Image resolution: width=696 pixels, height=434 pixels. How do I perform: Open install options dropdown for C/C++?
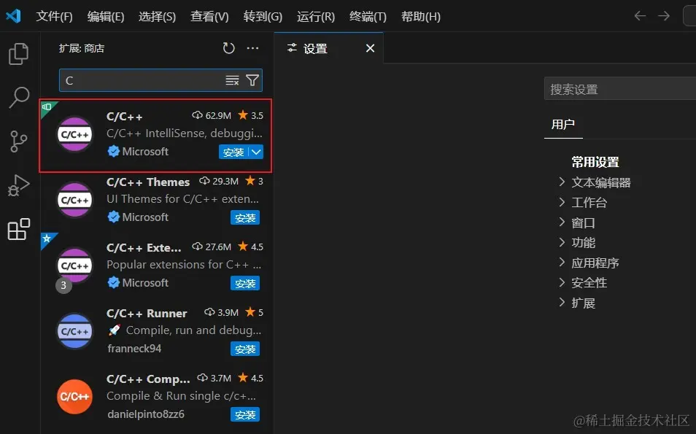click(x=256, y=152)
